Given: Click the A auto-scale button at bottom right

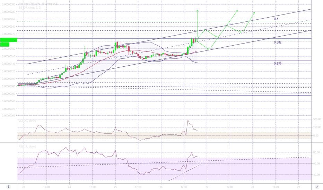Looking at the screenshot, I should click(x=317, y=187).
